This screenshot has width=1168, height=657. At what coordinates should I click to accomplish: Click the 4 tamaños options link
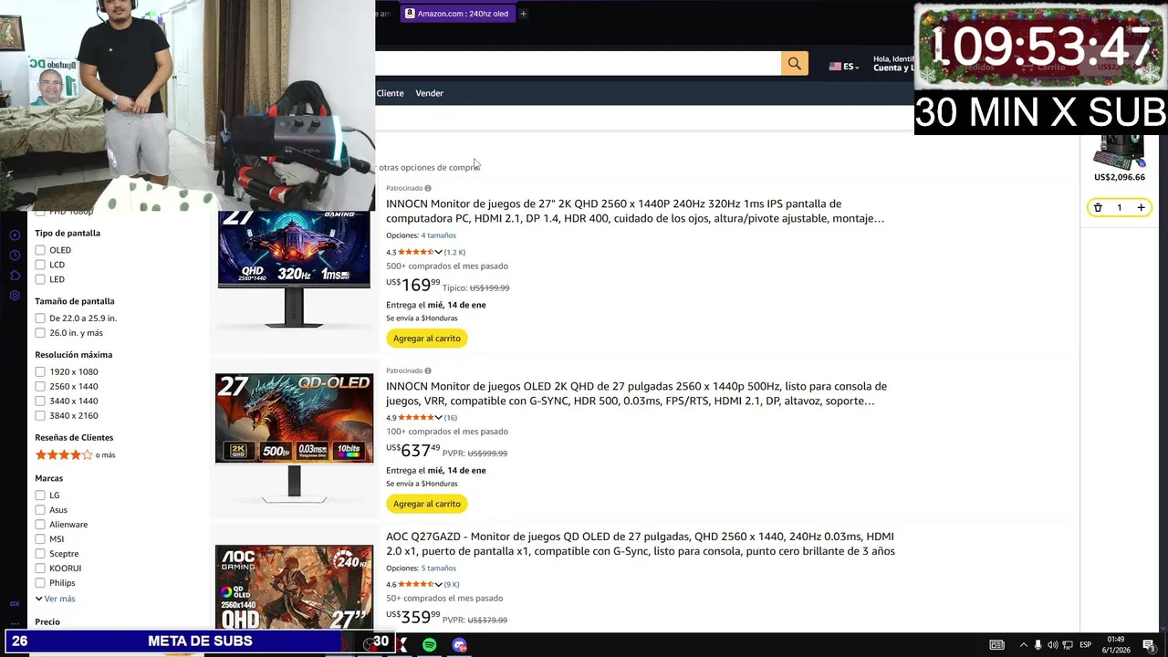click(x=438, y=235)
